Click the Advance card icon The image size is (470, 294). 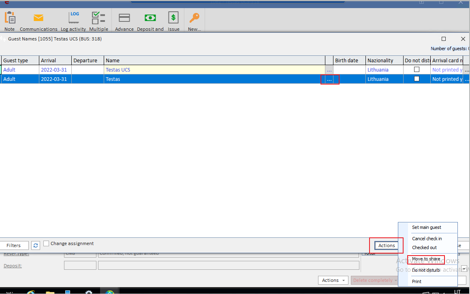(x=124, y=18)
